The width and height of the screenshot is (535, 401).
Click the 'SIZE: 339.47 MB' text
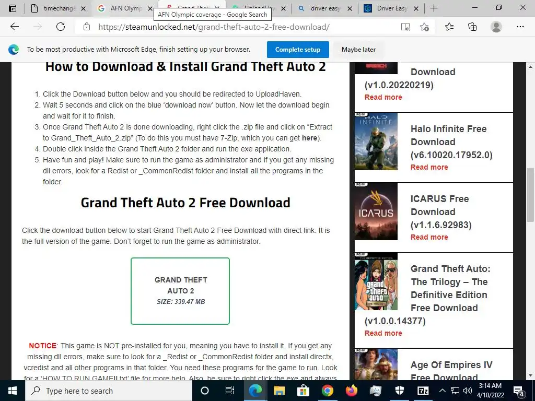tap(181, 302)
